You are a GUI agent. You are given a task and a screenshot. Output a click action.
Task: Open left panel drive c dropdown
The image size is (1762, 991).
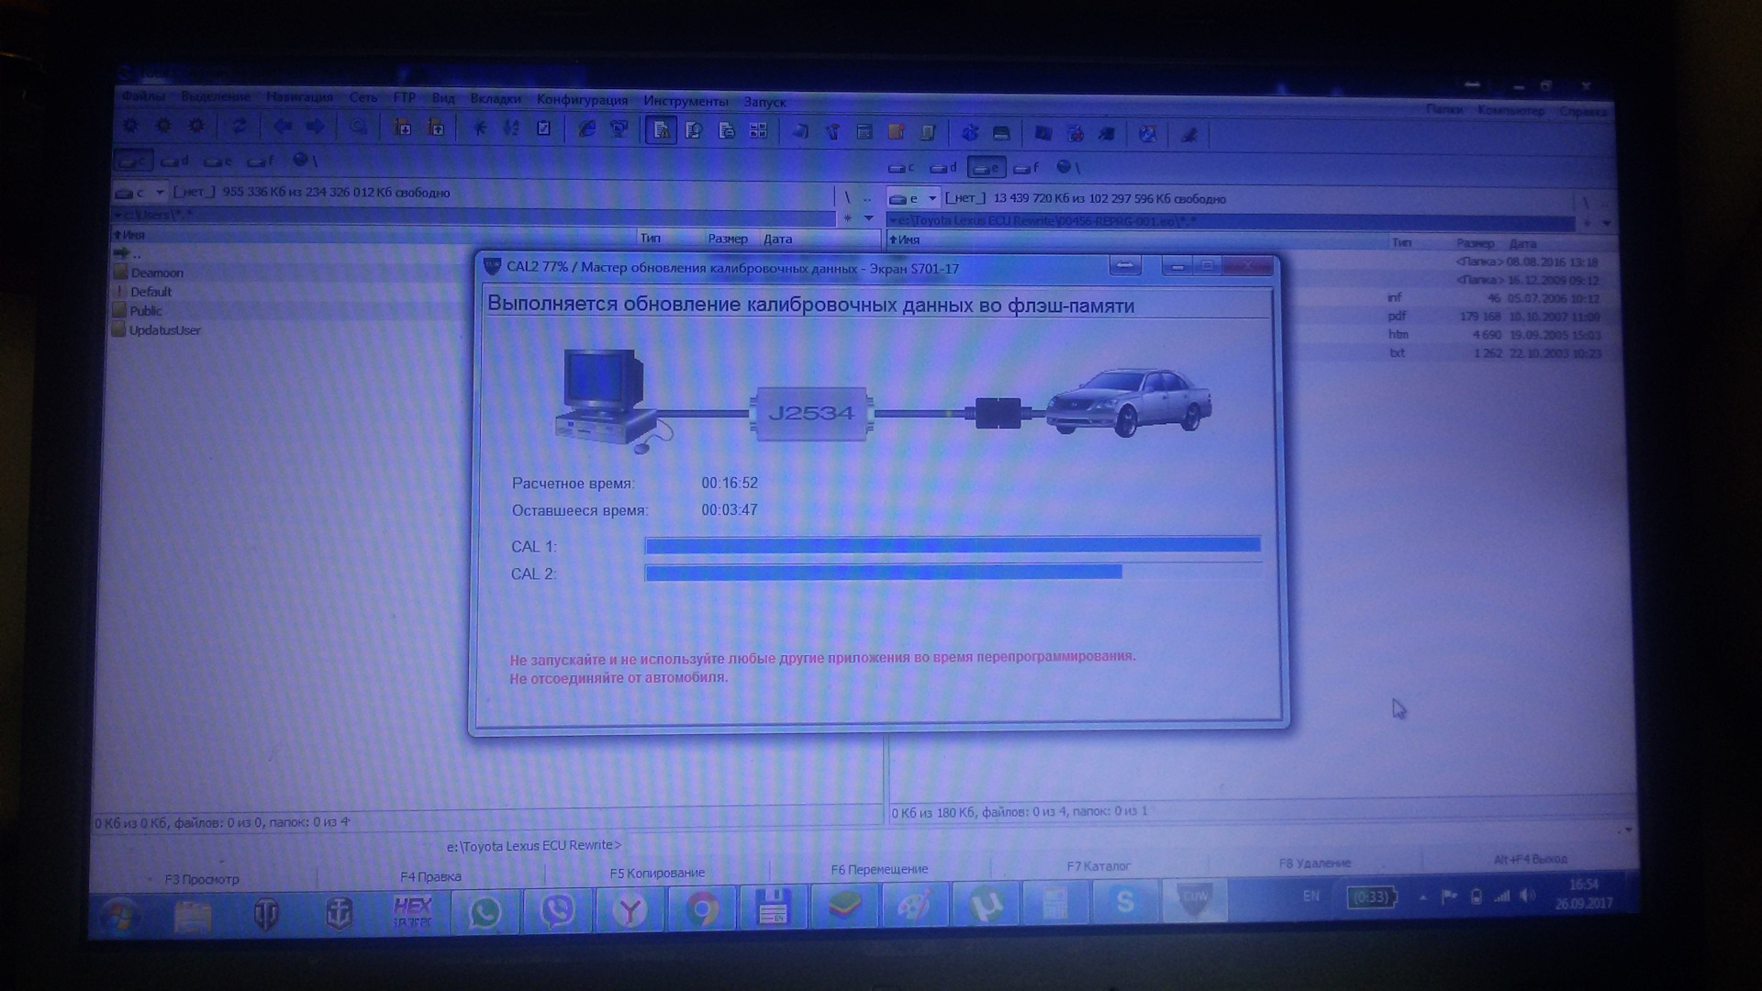pos(159,193)
